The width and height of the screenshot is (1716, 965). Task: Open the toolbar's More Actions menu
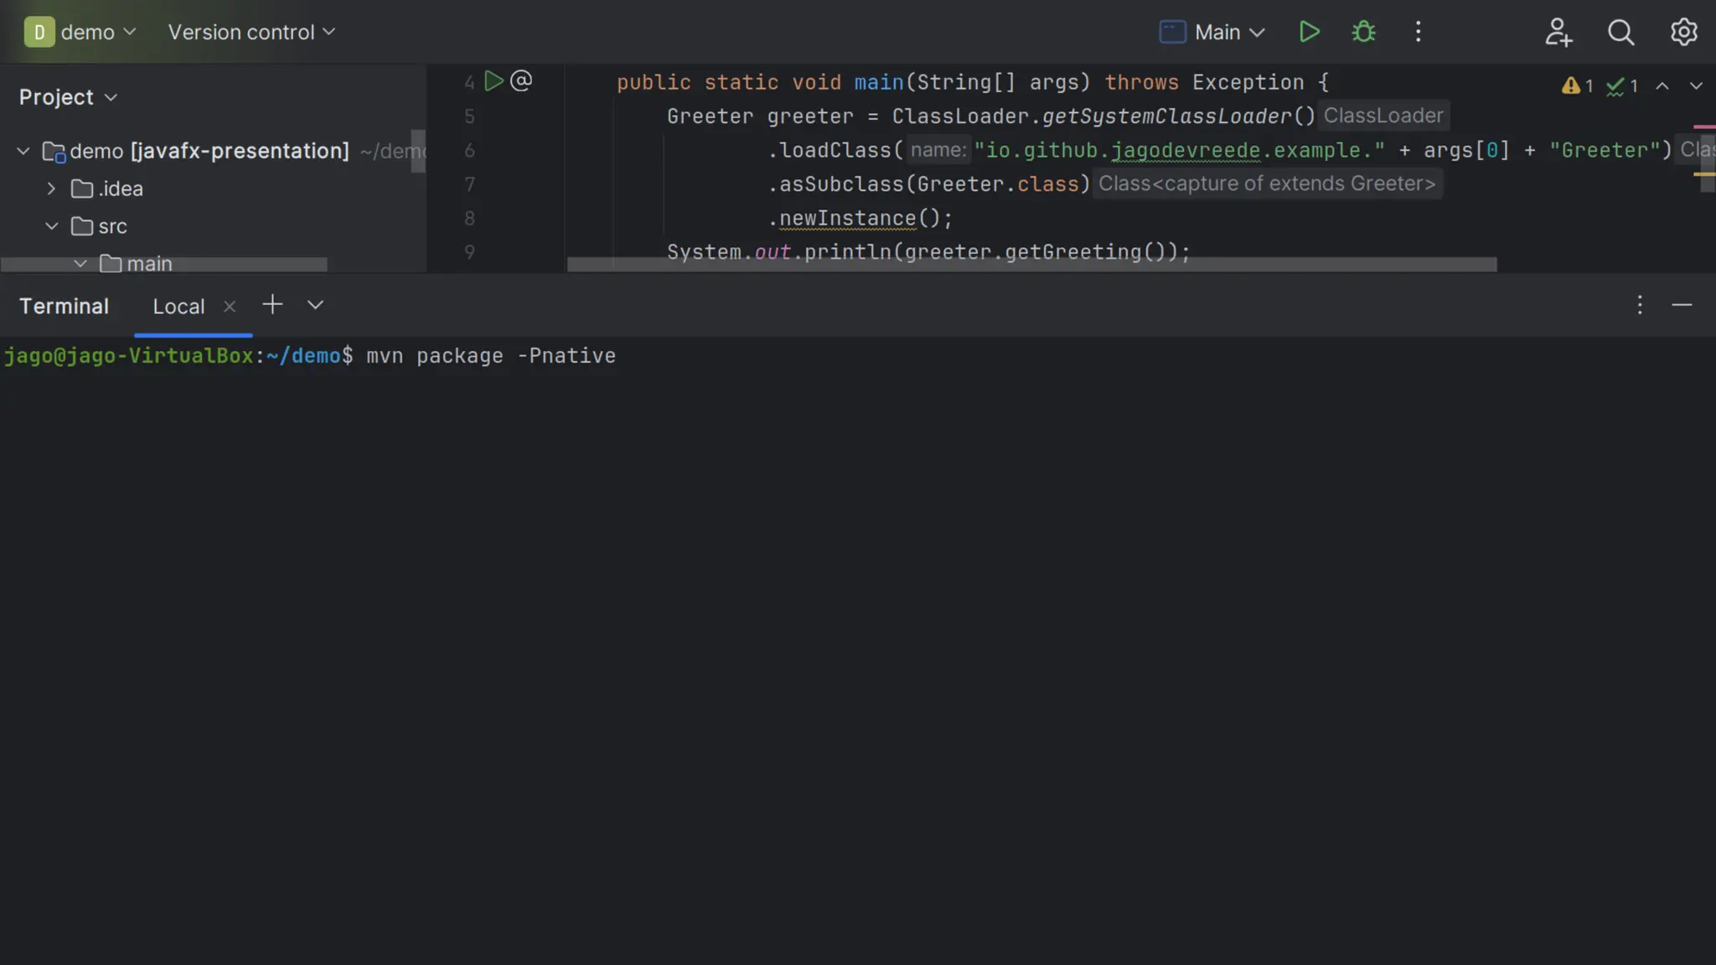pos(1418,32)
